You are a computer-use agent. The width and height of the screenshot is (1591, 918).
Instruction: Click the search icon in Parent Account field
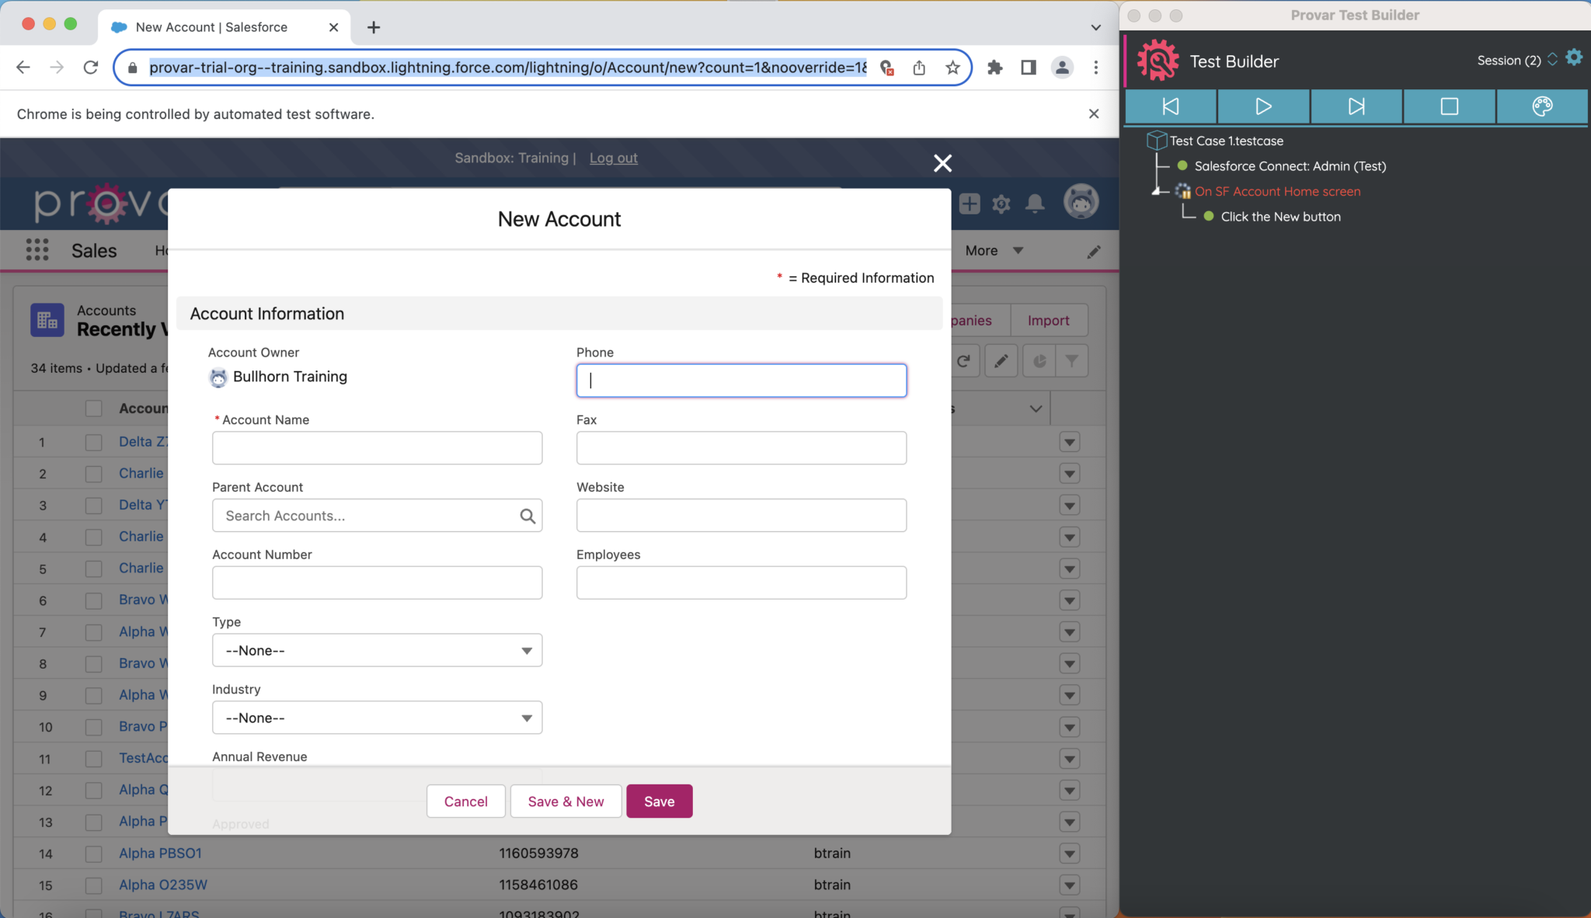(527, 516)
